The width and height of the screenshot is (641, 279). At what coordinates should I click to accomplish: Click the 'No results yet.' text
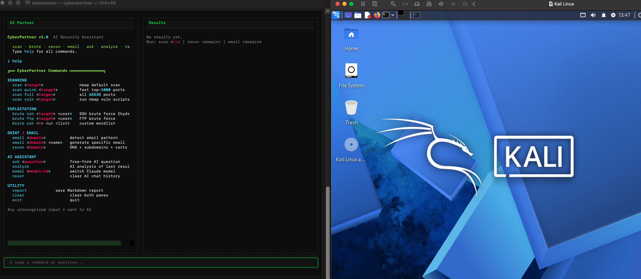click(x=164, y=37)
